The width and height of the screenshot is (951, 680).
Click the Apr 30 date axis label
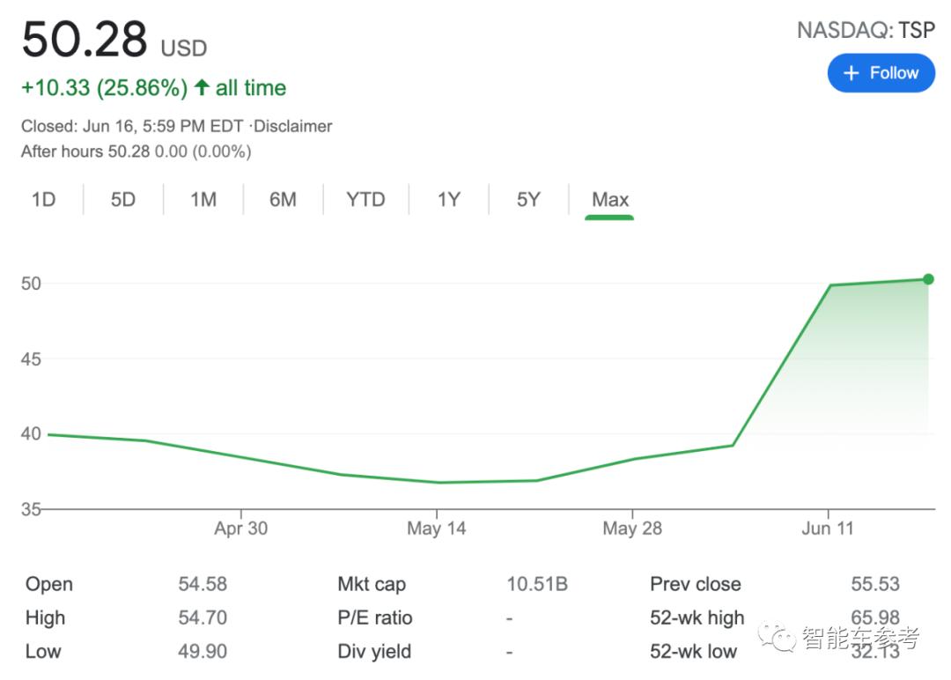241,528
